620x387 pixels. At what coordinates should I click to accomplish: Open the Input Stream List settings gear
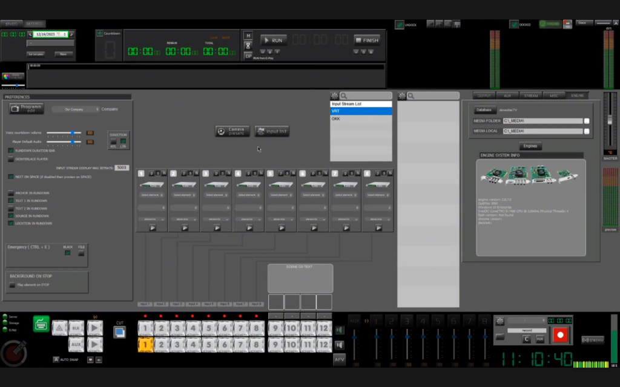click(334, 96)
